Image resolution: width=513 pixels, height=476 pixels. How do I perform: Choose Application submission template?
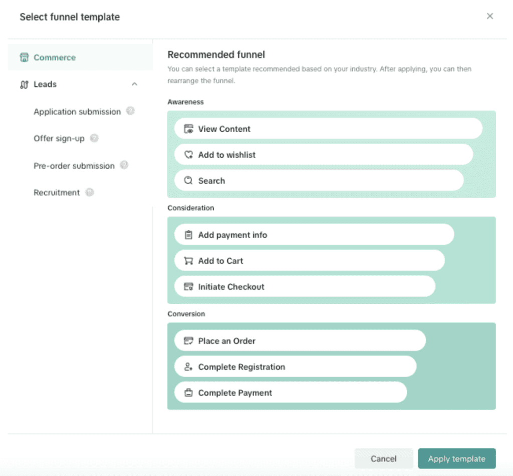coord(77,112)
